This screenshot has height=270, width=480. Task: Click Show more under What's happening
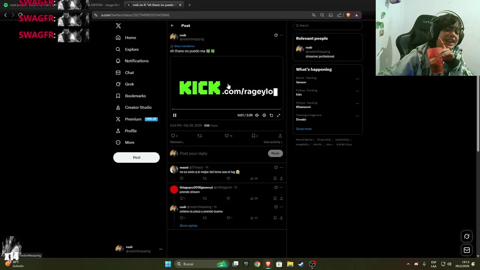304,129
